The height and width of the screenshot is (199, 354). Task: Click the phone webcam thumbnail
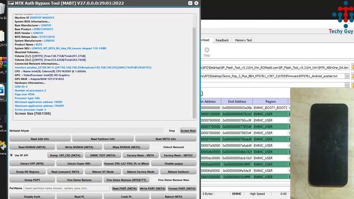tap(322, 144)
